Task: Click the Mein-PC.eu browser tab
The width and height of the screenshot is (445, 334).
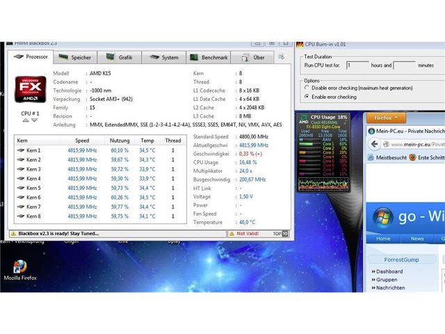Action: point(406,131)
